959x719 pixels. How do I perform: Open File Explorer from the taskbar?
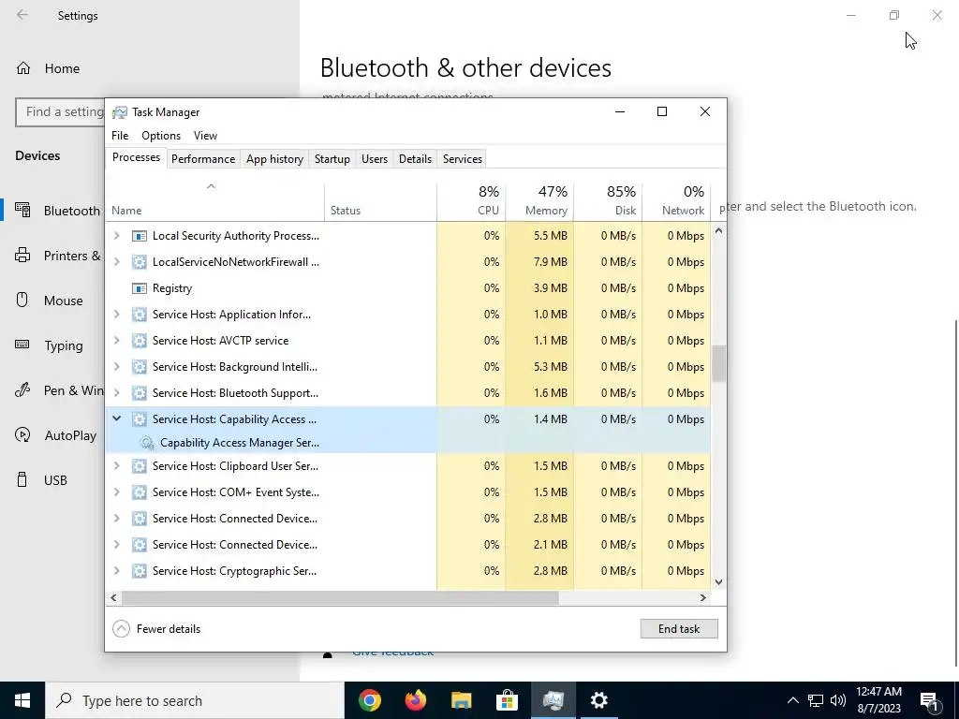[x=461, y=700]
